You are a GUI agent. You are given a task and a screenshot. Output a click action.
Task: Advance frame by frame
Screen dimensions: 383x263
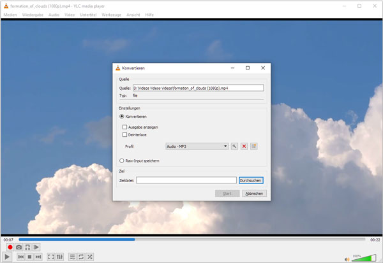click(36, 247)
